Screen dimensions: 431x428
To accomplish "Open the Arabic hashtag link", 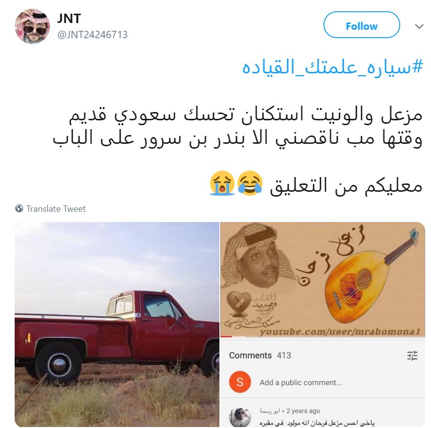I will 332,67.
